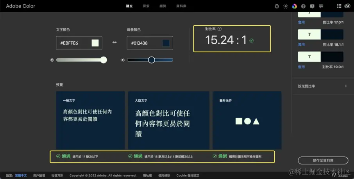The image size is (354, 179).
Task: Apply the 17.0:1 contrast suggestion via 套用
Action: point(301,22)
